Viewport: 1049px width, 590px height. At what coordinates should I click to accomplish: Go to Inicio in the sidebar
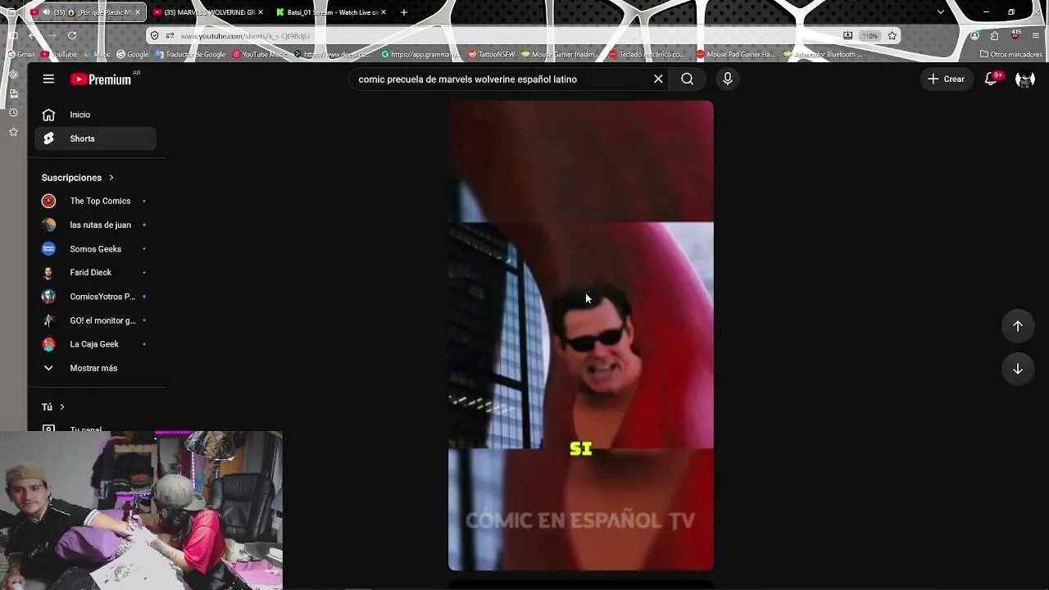95,115
